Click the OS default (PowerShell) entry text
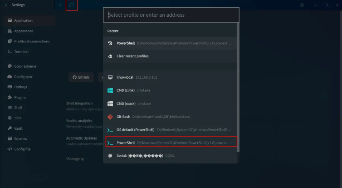The height and width of the screenshot is (188, 342). [136, 130]
